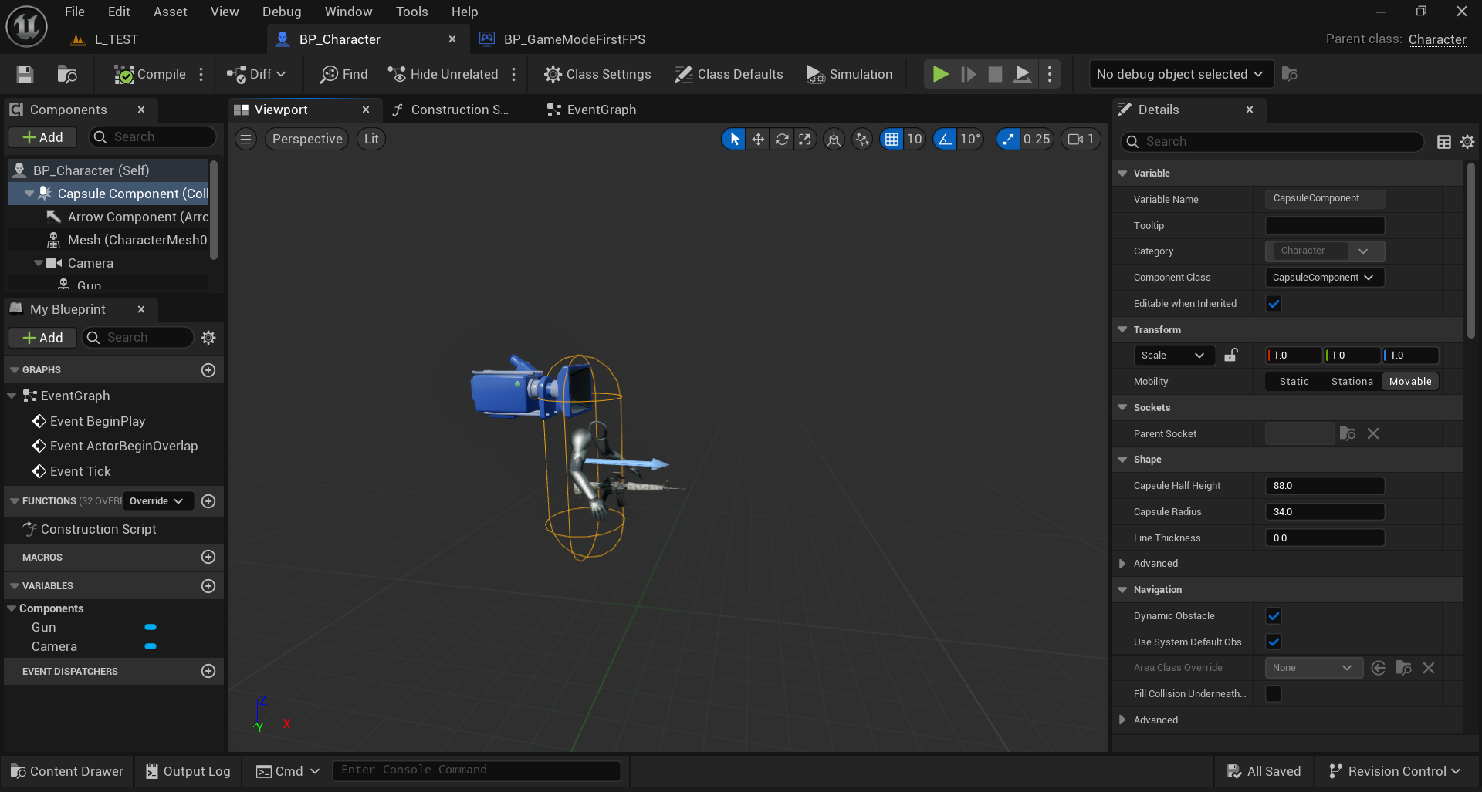Save the blueprint with the floppy disk icon
This screenshot has height=792, width=1482.
click(25, 74)
